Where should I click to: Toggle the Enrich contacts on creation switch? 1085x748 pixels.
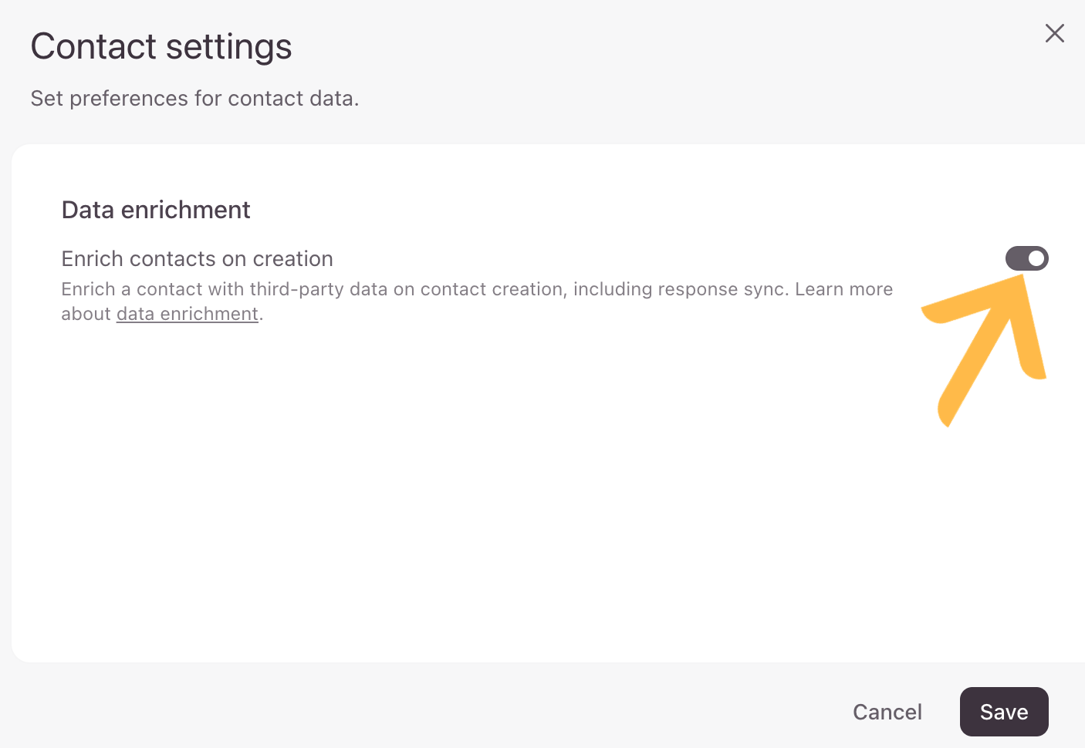pos(1026,258)
